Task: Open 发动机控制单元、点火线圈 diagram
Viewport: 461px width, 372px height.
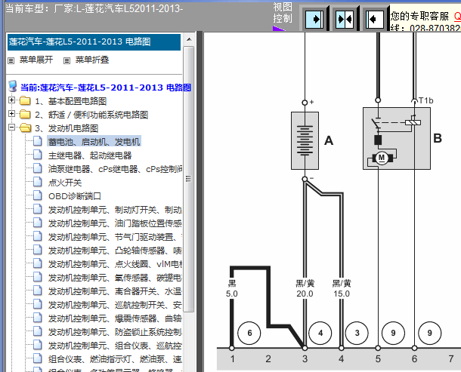Action: pos(115,264)
